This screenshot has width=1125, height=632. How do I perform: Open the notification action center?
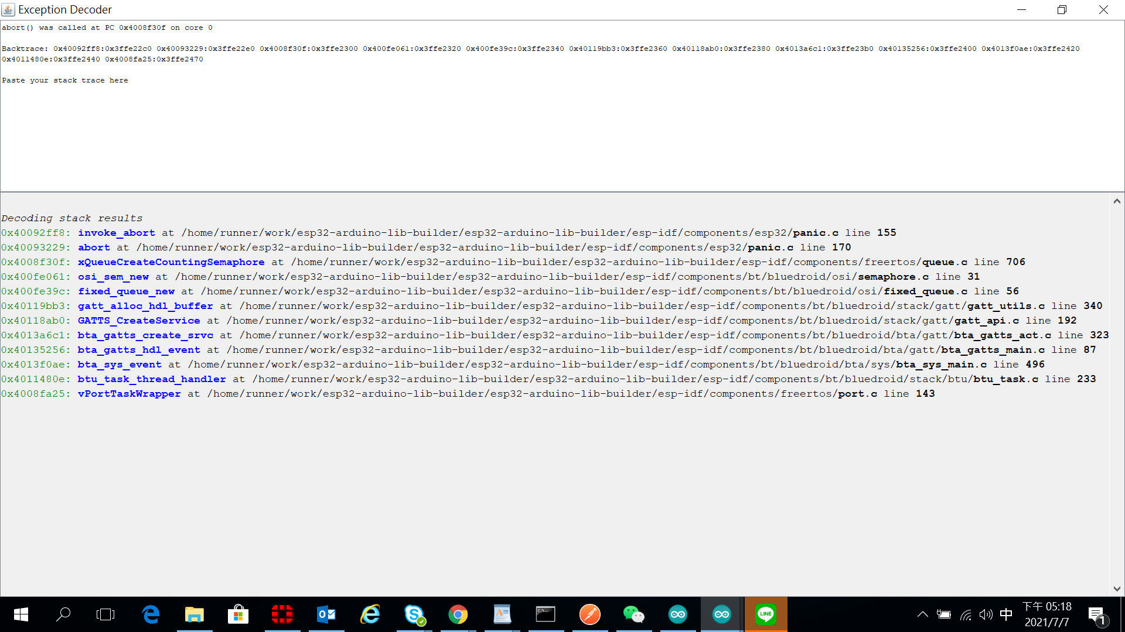point(1096,614)
